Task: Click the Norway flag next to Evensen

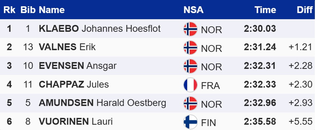Action: point(190,66)
